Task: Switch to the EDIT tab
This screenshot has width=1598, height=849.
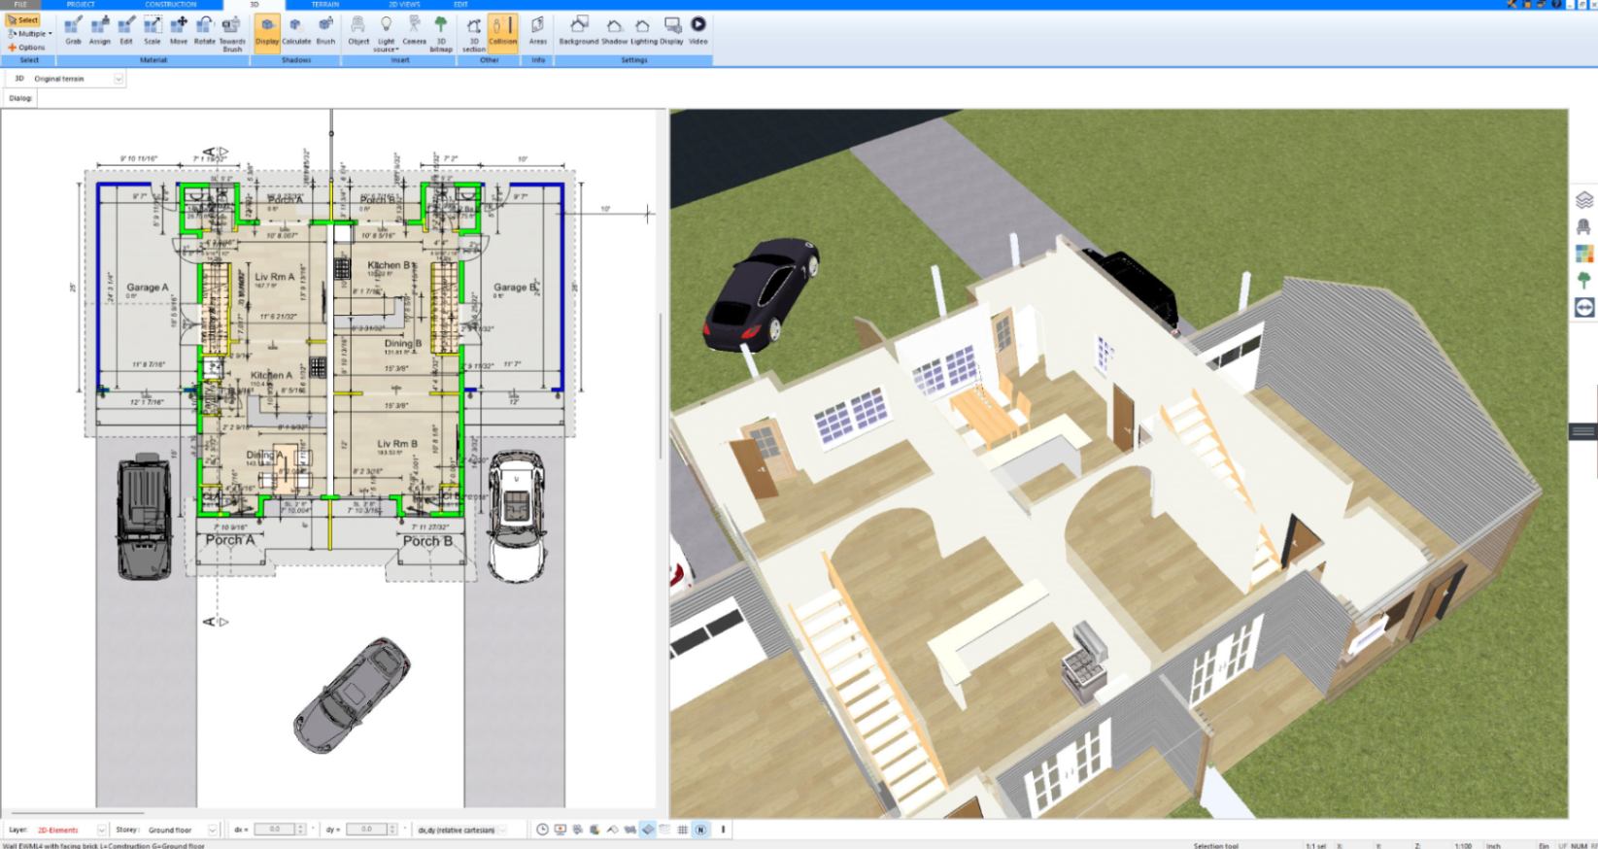Action: click(x=460, y=5)
